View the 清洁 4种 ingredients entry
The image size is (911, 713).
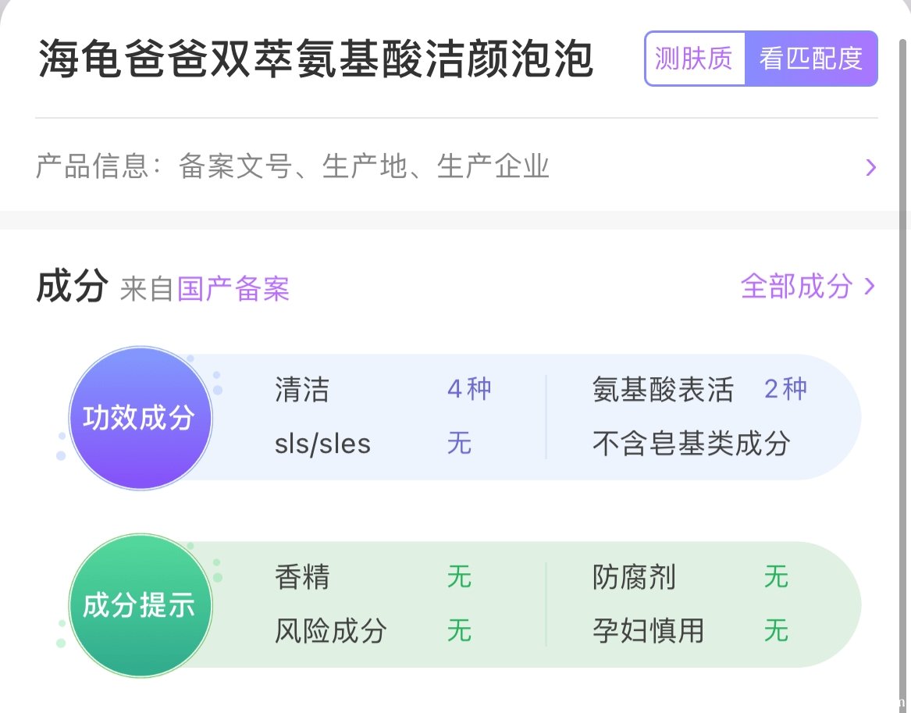[302, 389]
